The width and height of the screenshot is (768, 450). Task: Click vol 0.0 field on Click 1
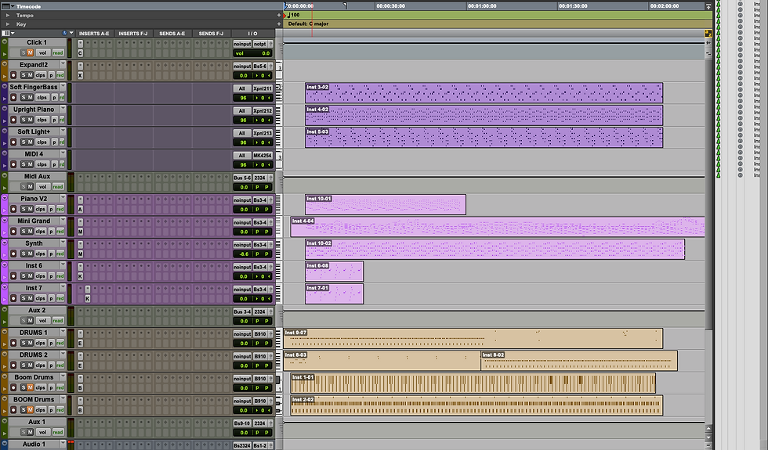click(252, 53)
